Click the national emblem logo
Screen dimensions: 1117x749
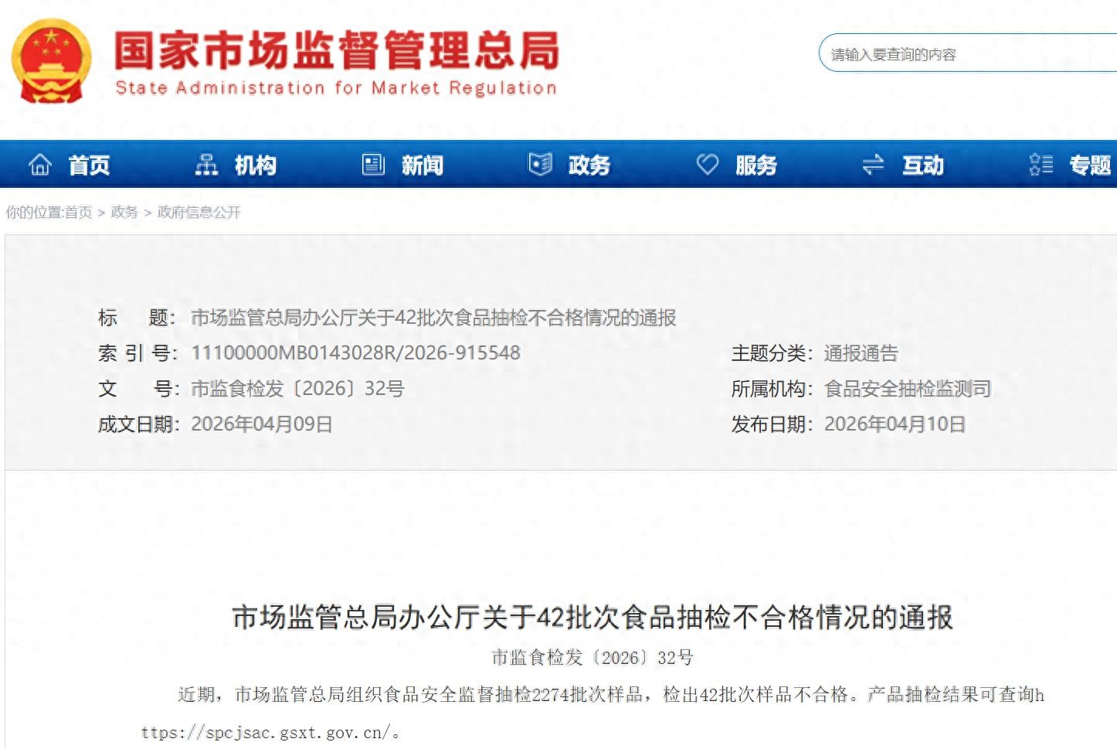click(51, 62)
